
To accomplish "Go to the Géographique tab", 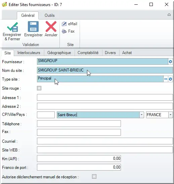I will [x=59, y=53].
